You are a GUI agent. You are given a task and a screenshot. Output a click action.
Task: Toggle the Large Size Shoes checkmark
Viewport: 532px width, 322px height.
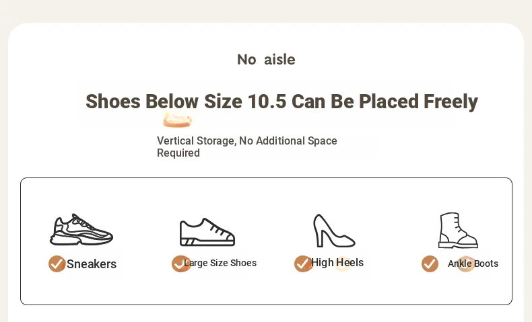coord(180,264)
